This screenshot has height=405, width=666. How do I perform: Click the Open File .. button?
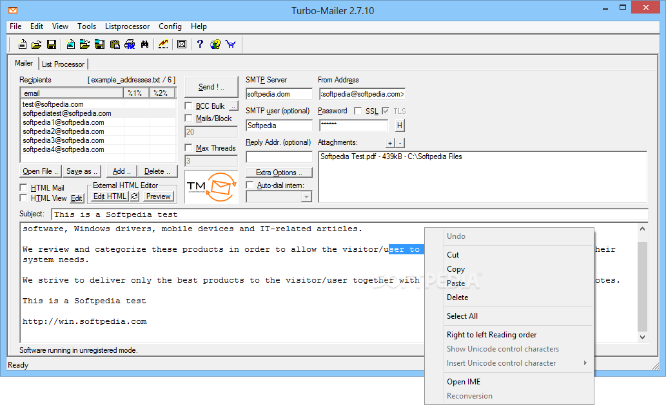coord(41,171)
